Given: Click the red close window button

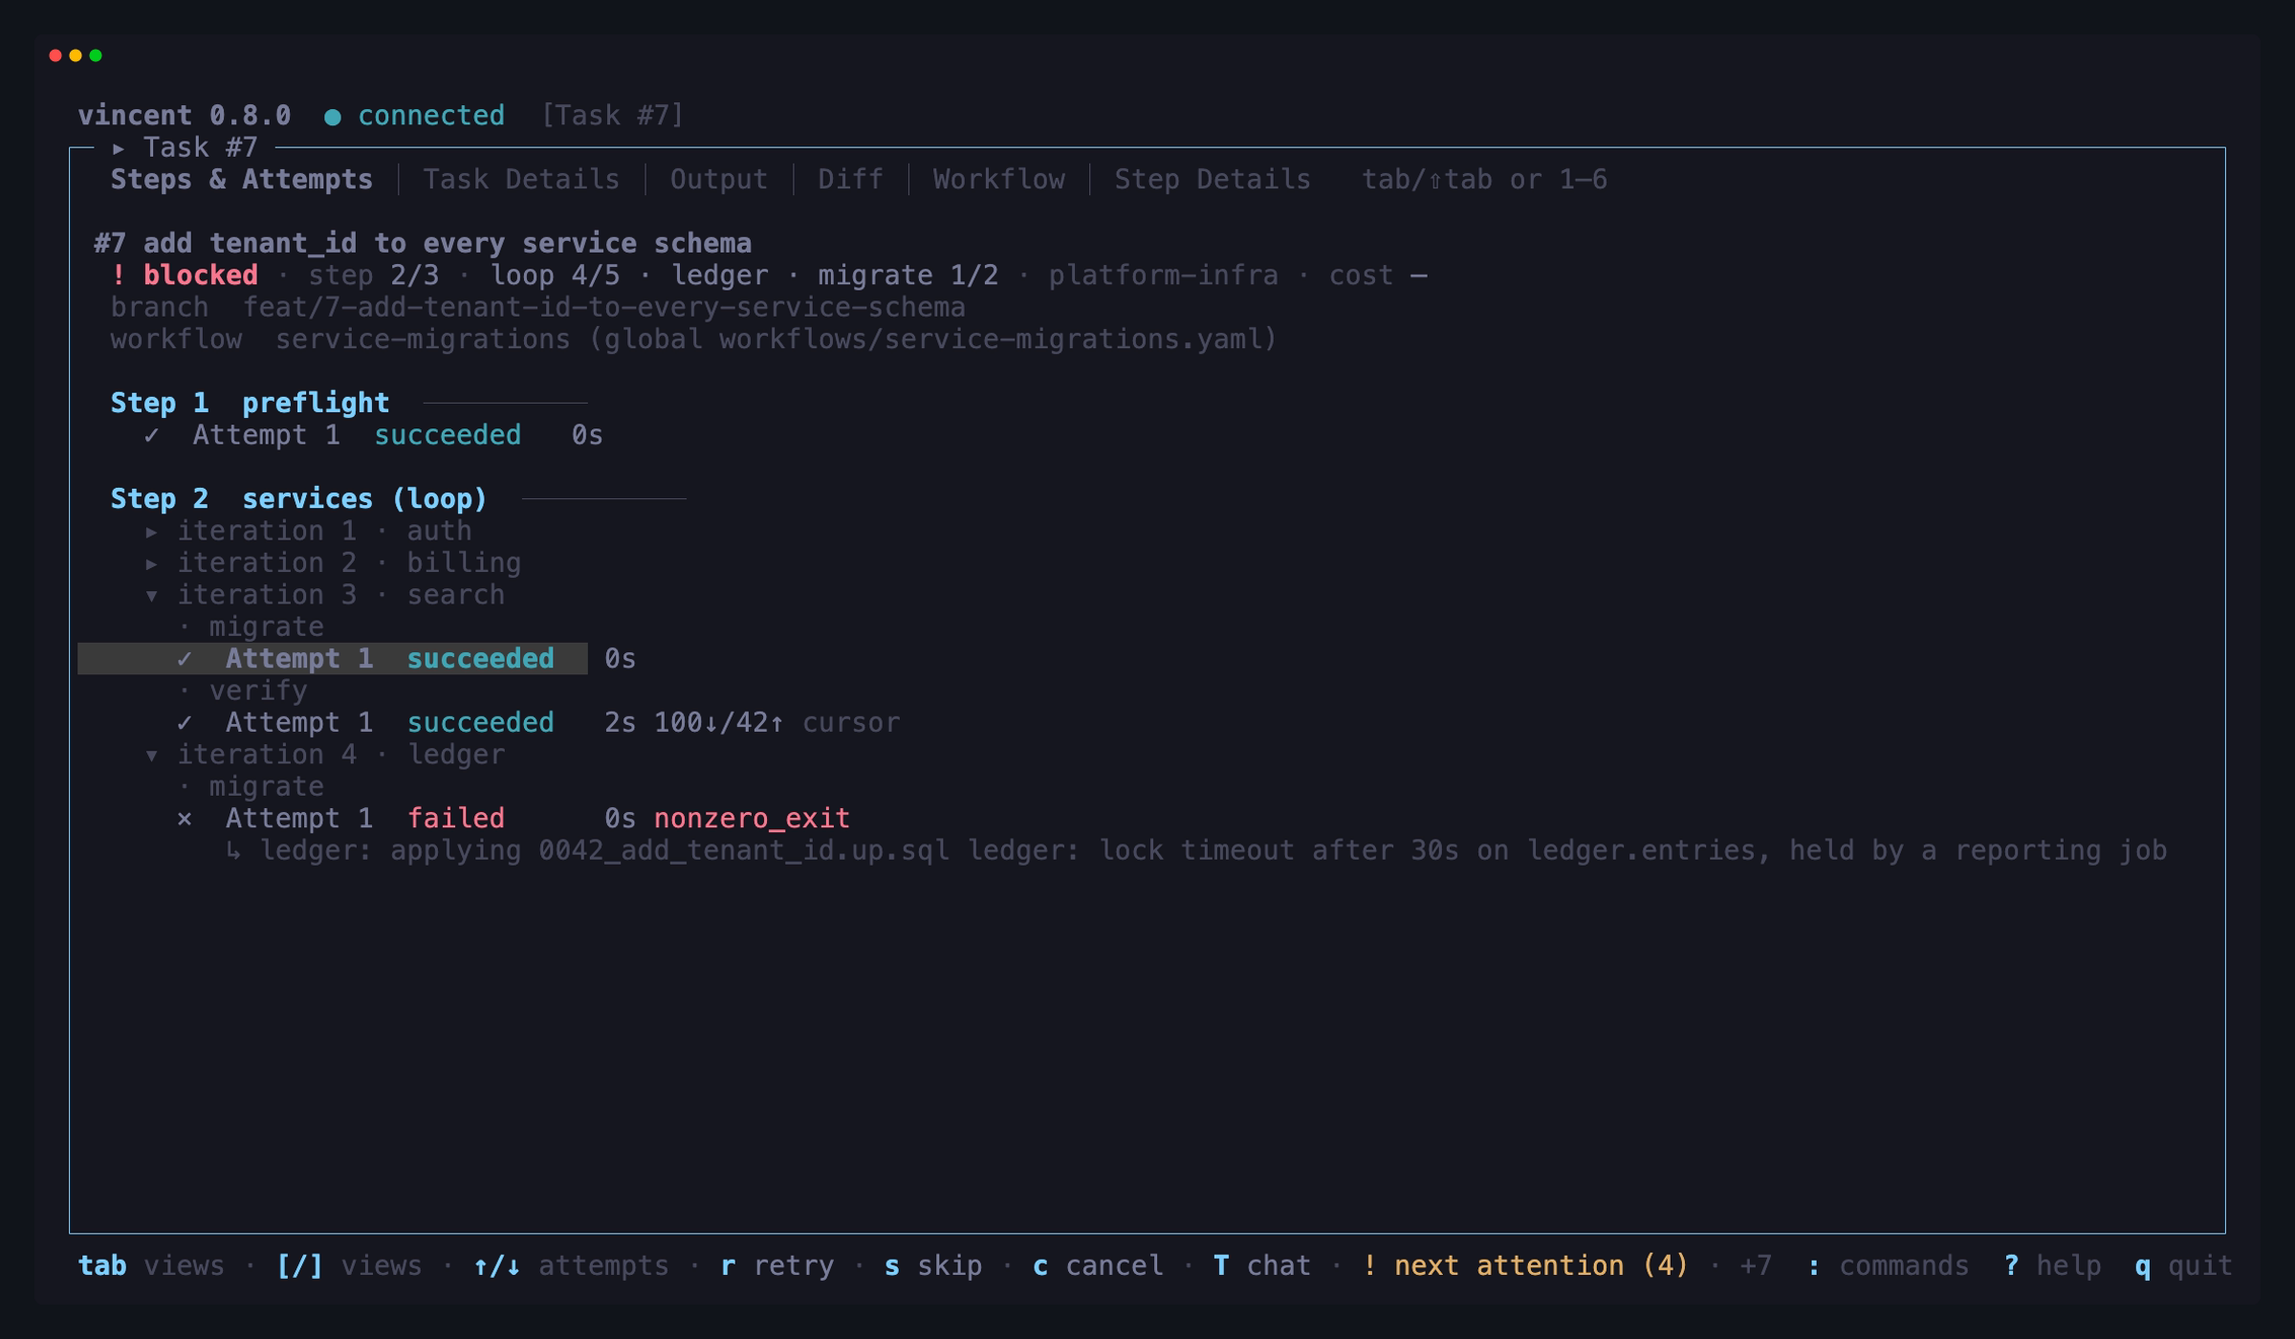Looking at the screenshot, I should [55, 55].
